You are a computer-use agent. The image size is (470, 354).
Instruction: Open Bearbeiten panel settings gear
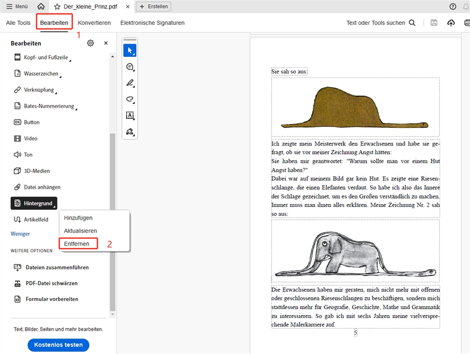point(90,43)
